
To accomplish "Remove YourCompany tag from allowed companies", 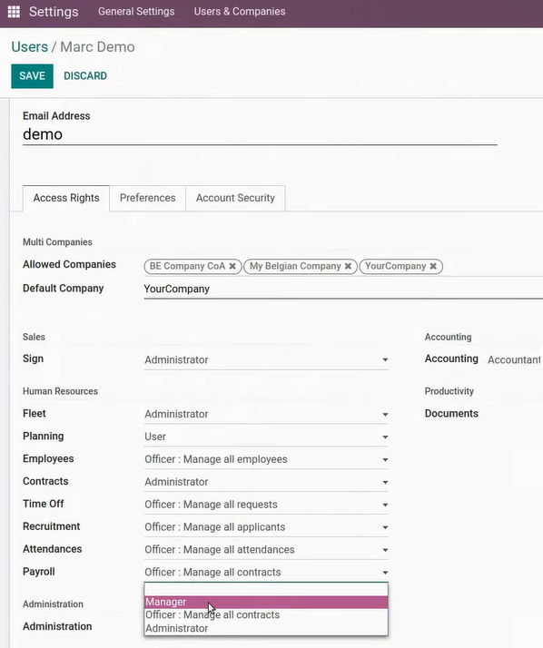I will point(433,266).
